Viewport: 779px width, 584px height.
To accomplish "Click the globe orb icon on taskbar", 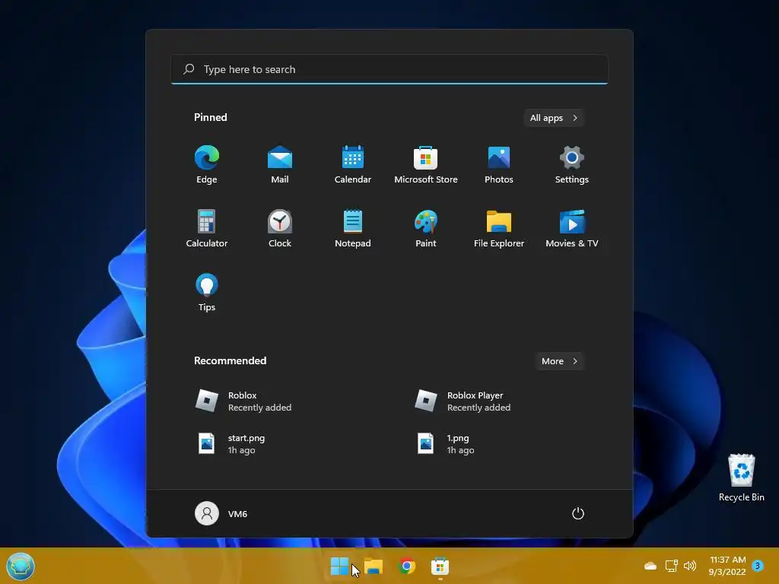I will (x=21, y=566).
